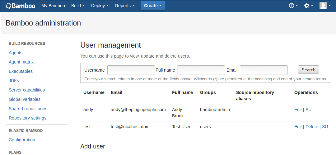
Task: Switch user to test via SU
Action: tap(325, 127)
